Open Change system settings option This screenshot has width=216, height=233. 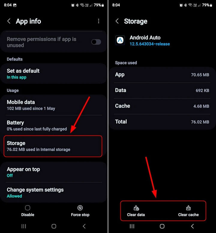(x=53, y=193)
